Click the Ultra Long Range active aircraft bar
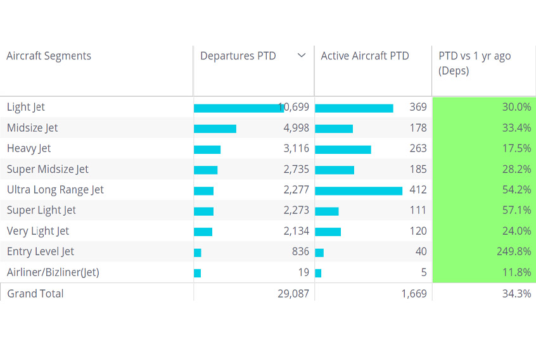 coord(359,190)
